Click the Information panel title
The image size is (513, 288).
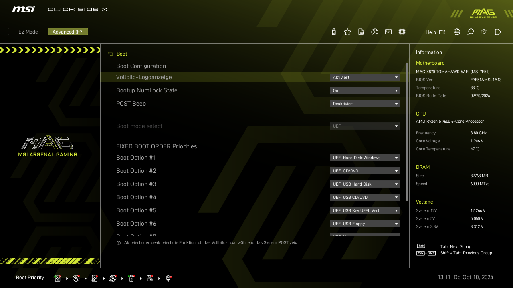429,52
